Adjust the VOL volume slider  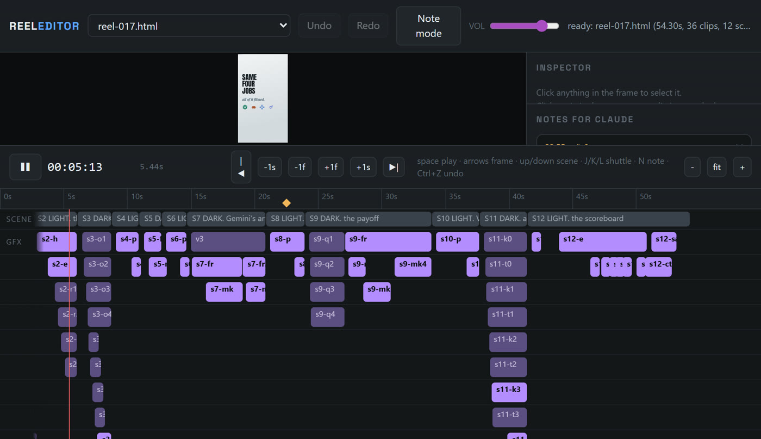coord(525,26)
